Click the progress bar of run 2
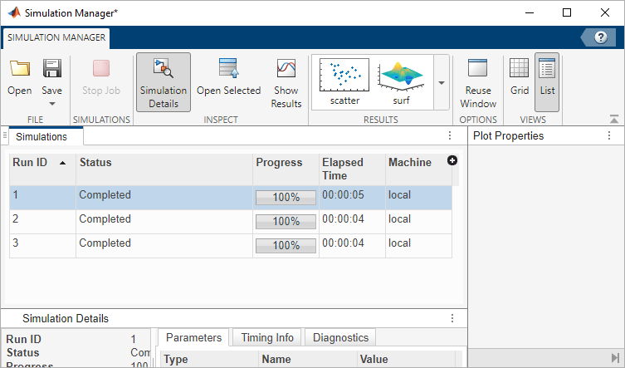 [x=286, y=222]
